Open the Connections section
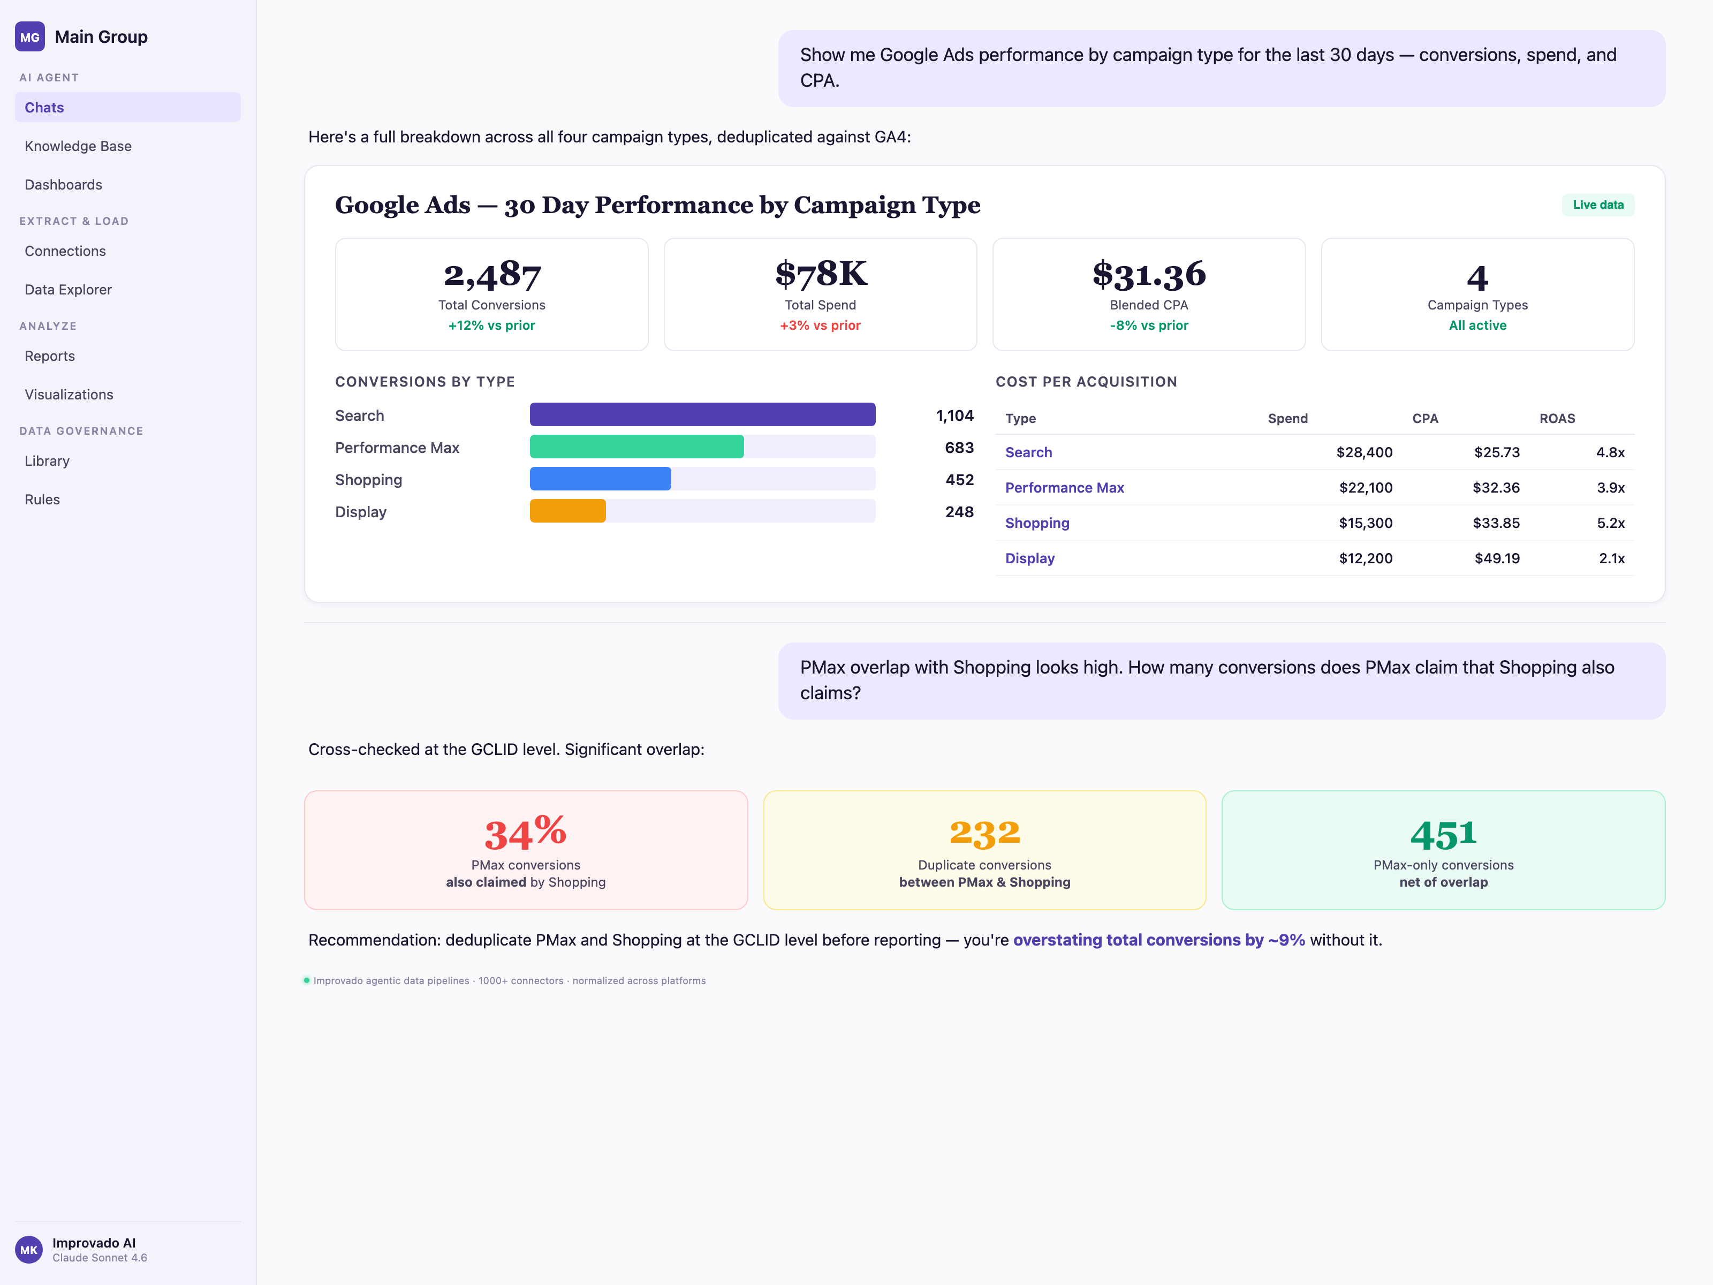The height and width of the screenshot is (1285, 1713). pos(65,250)
